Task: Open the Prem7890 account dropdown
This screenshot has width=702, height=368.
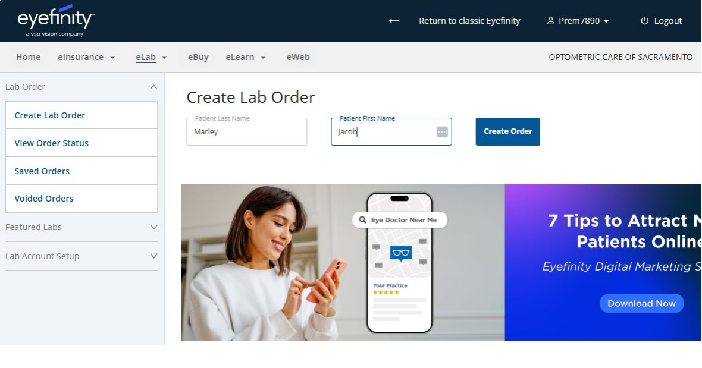Action: tap(578, 21)
